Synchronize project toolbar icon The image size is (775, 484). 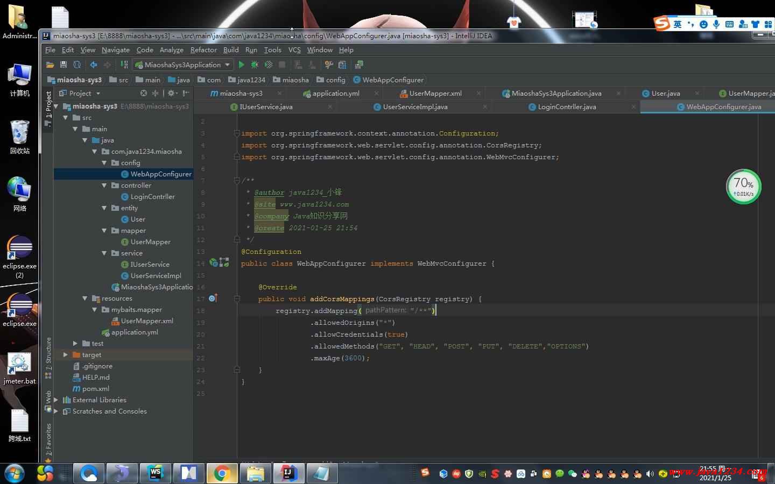click(x=77, y=65)
